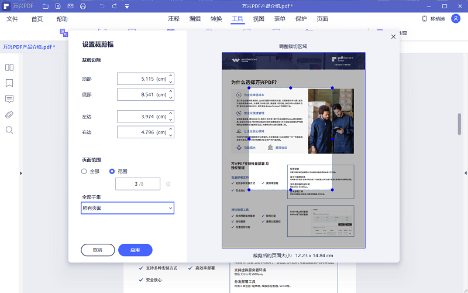Decrease 底部 margin value
468x293 pixels.
(x=170, y=98)
